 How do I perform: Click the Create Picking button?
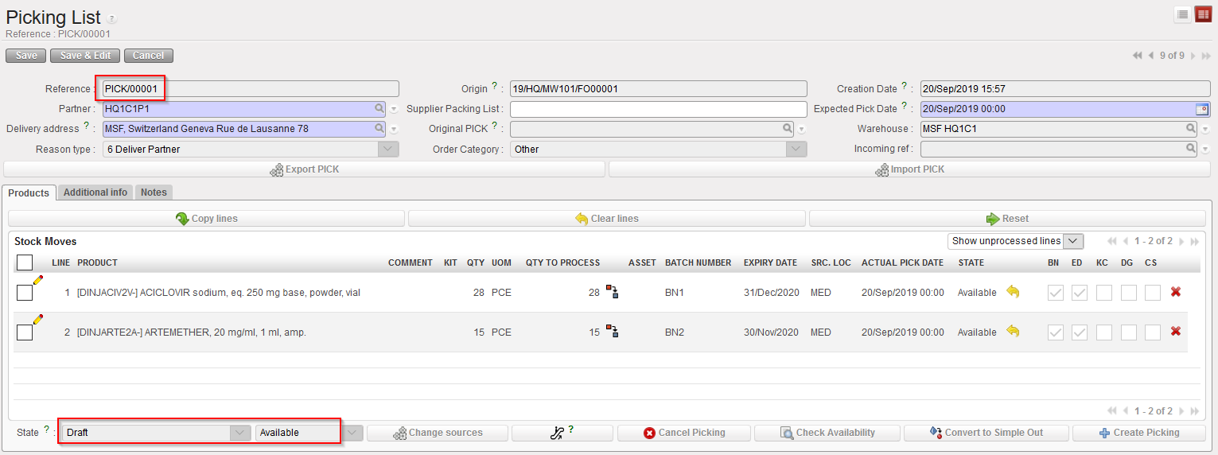tap(1138, 433)
